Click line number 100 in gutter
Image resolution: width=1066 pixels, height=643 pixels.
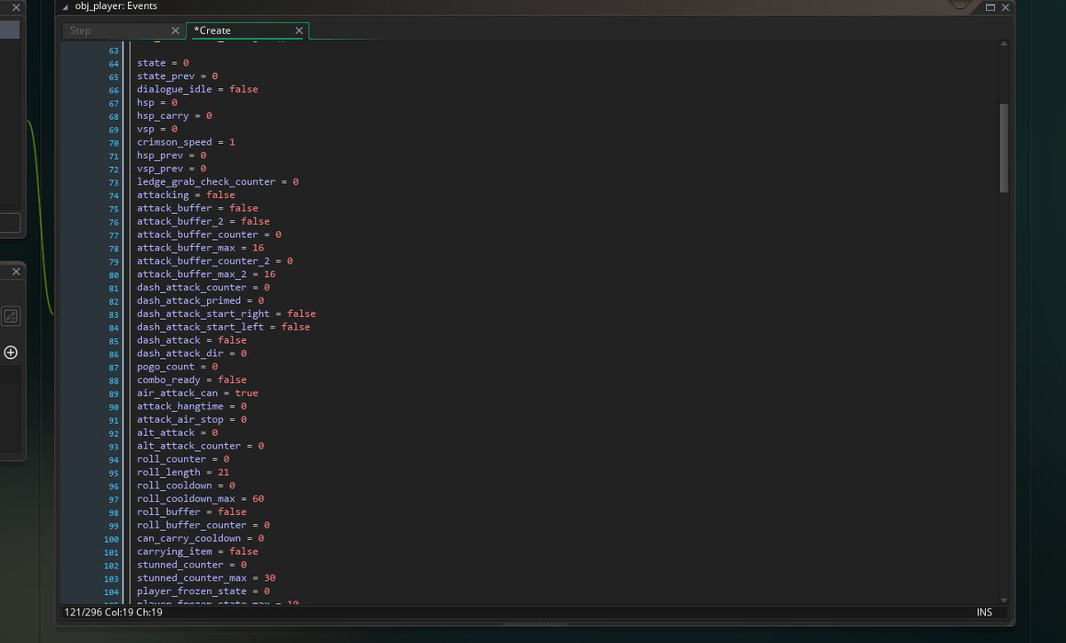pos(112,539)
